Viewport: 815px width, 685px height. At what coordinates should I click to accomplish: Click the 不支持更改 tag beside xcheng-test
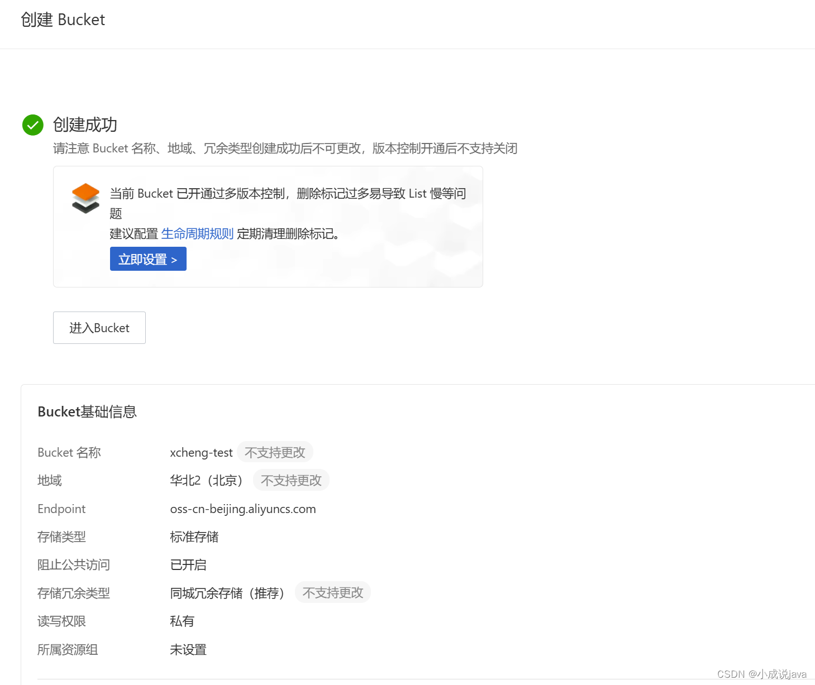[275, 452]
